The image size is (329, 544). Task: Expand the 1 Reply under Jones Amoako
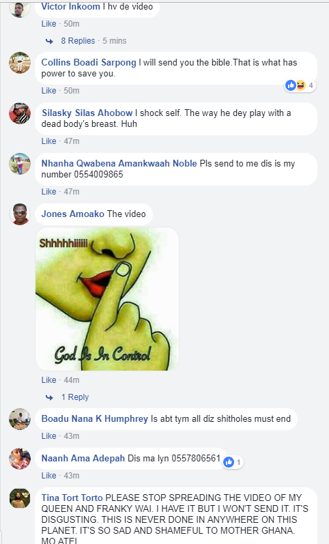tap(75, 397)
